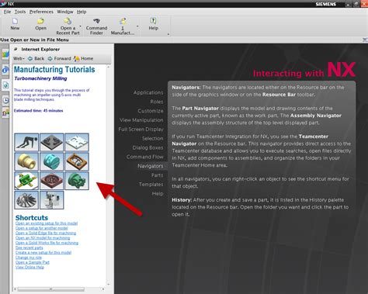Open the green housing part tutorial
Viewport: 368px width, 294px height.
(x=77, y=181)
